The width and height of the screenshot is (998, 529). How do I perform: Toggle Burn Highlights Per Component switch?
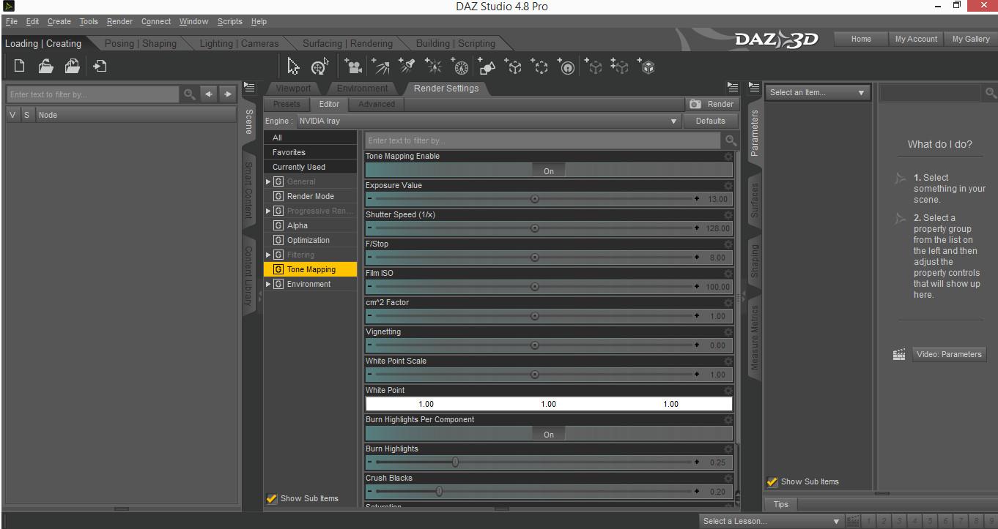[x=549, y=434]
